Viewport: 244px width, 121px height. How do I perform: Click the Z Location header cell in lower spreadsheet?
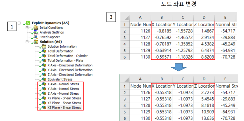204,86
